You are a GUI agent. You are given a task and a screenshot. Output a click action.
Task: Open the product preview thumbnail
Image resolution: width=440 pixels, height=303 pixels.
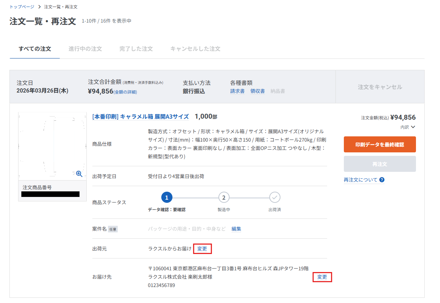coord(52,146)
